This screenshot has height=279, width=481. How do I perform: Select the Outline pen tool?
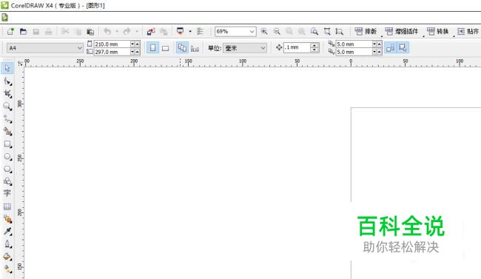coord(7,244)
